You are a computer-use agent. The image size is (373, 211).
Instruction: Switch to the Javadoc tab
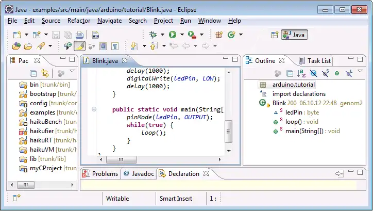139,174
